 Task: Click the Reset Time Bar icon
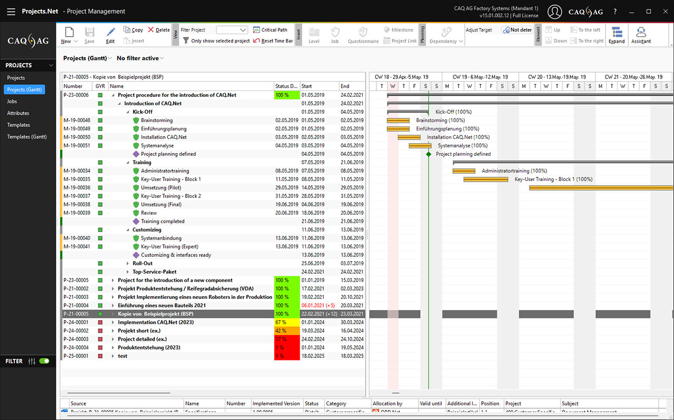coord(257,41)
